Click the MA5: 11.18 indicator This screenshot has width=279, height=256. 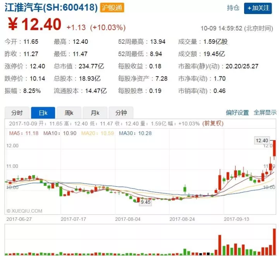click(x=24, y=133)
